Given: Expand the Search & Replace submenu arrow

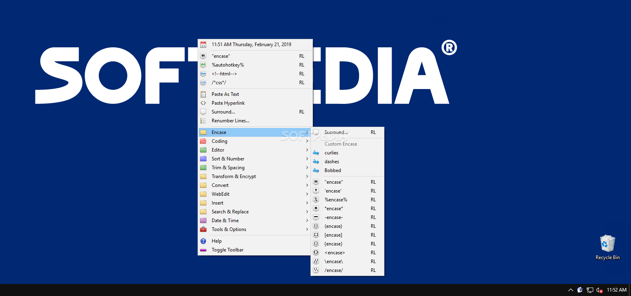Looking at the screenshot, I should 307,212.
